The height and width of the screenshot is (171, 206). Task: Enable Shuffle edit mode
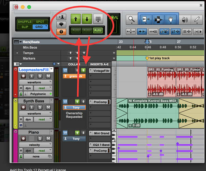point(25,22)
